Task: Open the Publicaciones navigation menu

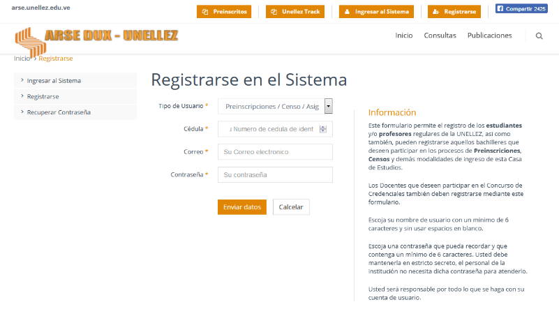Action: [489, 36]
